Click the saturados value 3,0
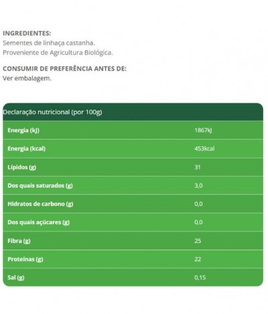This screenshot has width=268, height=314. pos(198,186)
